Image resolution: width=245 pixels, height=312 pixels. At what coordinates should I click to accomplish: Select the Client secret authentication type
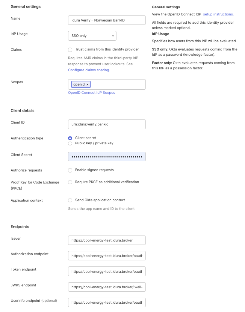click(70, 138)
